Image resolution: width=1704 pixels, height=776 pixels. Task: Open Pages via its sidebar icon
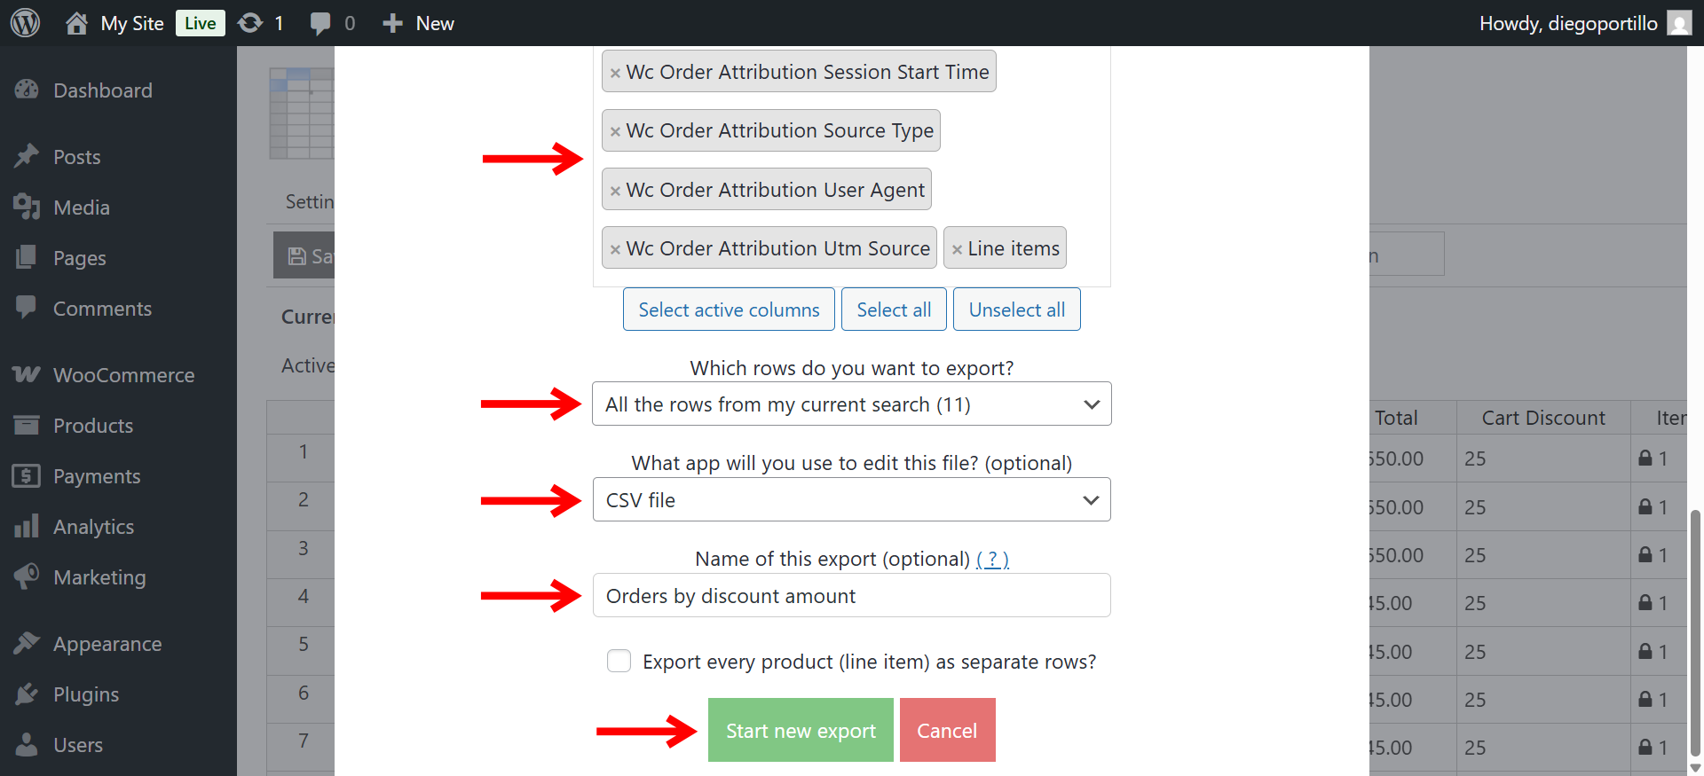pos(28,257)
